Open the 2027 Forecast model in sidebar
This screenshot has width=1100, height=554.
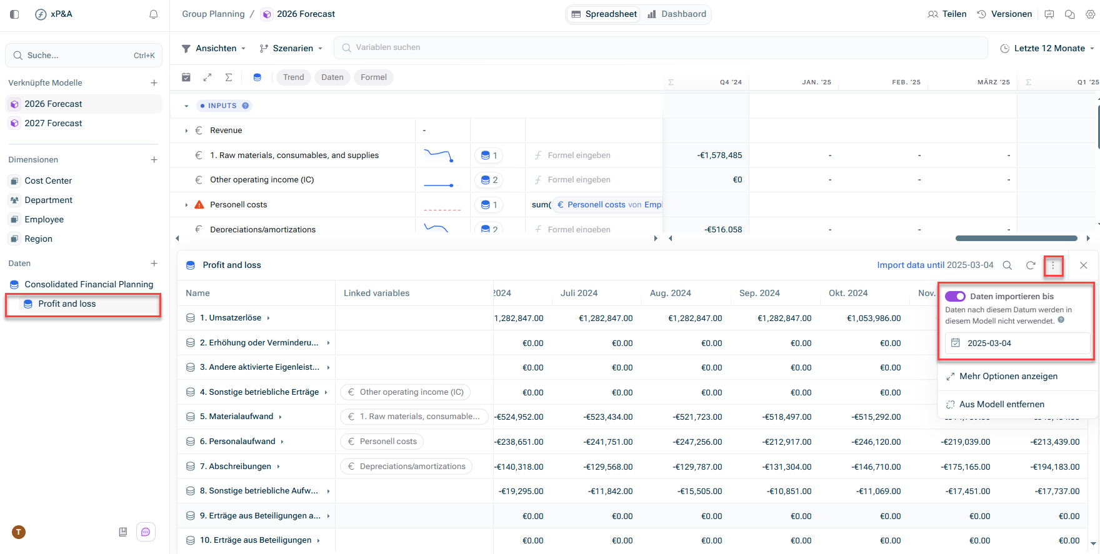[x=84, y=124]
